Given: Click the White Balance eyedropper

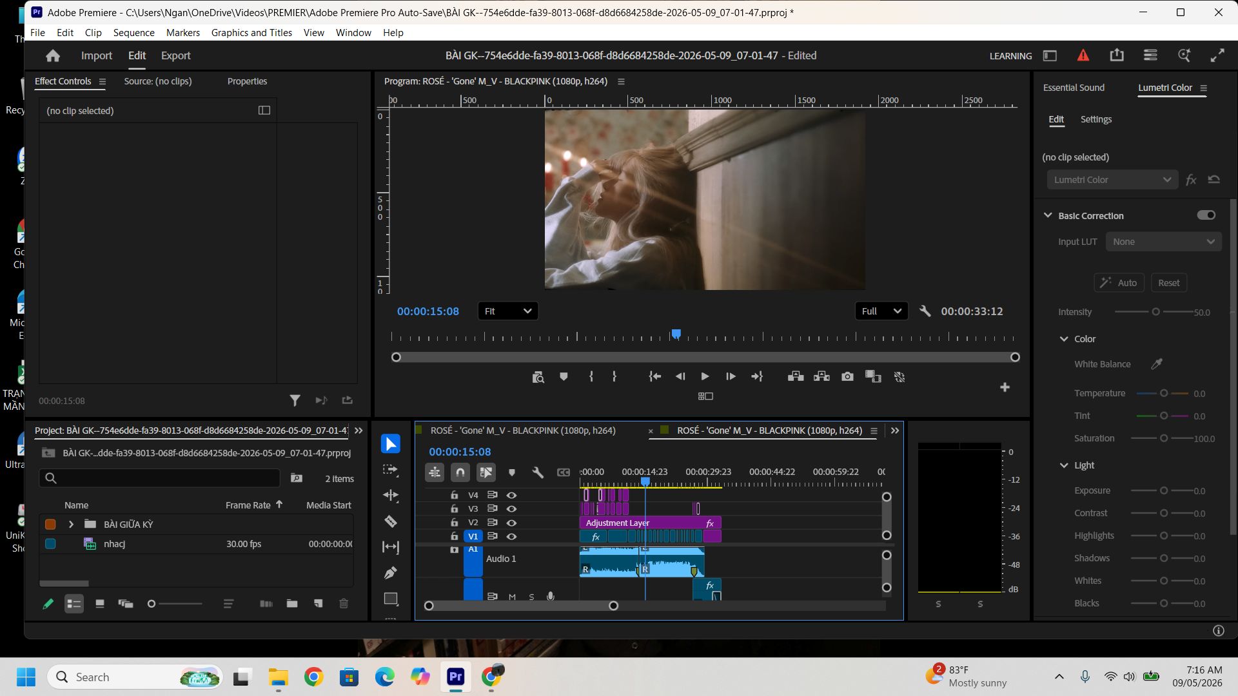Looking at the screenshot, I should point(1157,364).
